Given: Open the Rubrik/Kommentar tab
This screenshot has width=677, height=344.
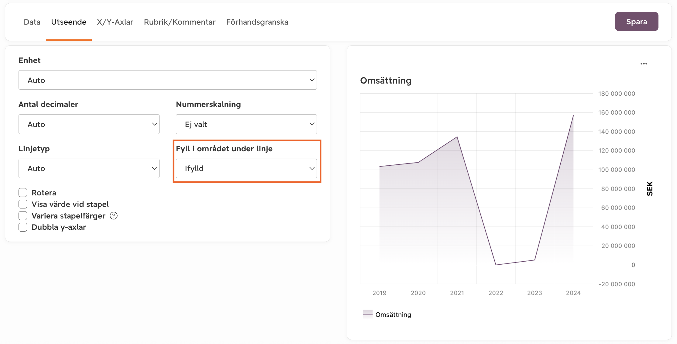Looking at the screenshot, I should 180,22.
